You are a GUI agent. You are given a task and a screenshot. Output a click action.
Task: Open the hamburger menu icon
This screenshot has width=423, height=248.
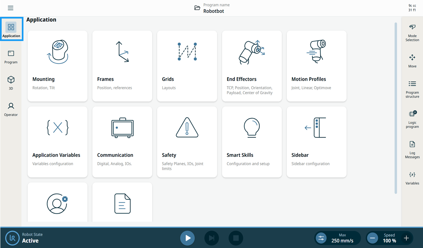pyautogui.click(x=11, y=8)
